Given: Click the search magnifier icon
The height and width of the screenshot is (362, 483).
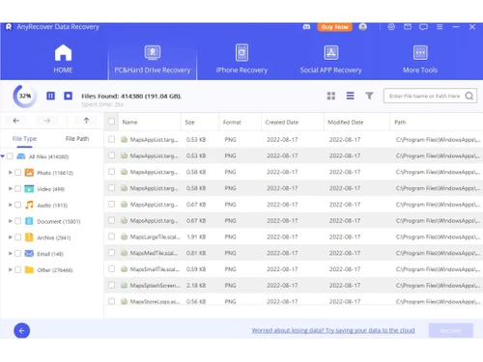Looking at the screenshot, I should pos(469,96).
